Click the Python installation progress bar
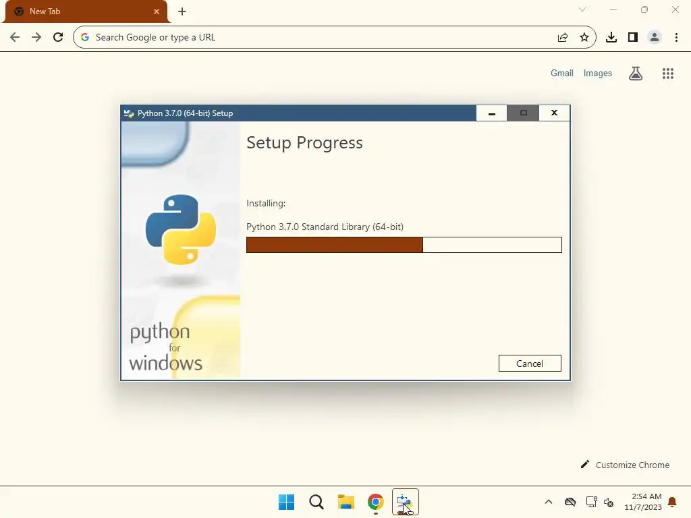Viewport: 691px width, 518px height. coord(404,245)
